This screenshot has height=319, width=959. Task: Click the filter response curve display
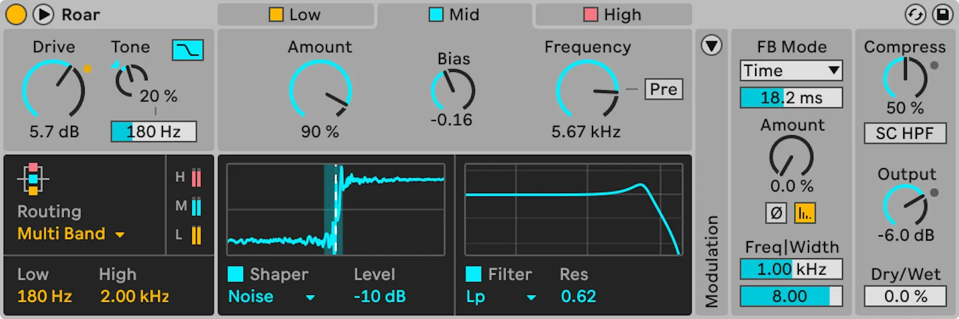pos(574,209)
